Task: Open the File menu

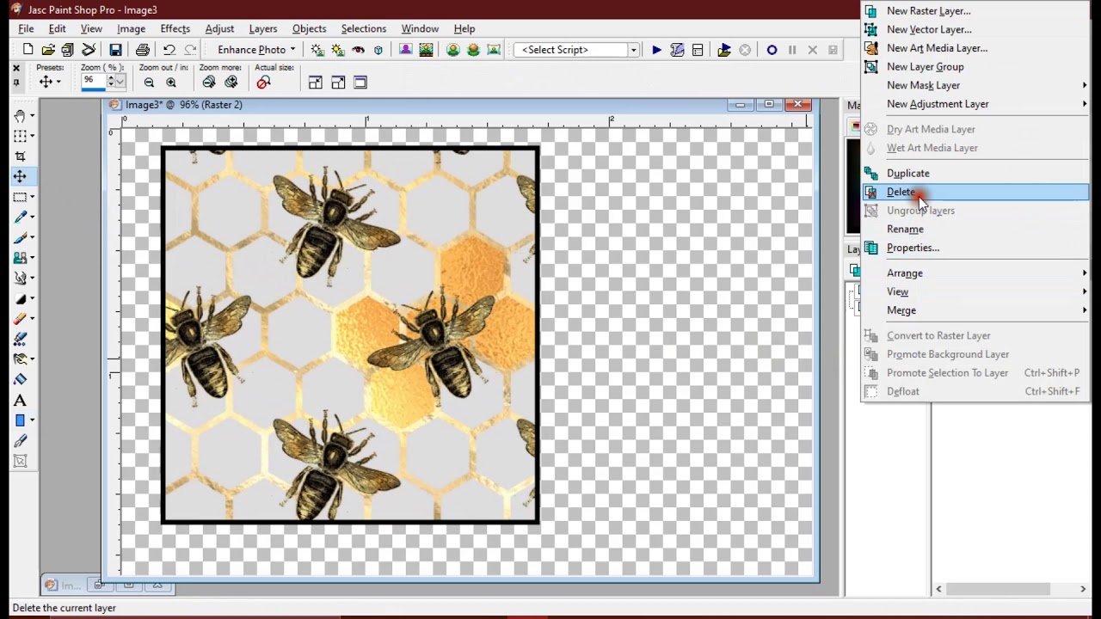Action: [27, 28]
